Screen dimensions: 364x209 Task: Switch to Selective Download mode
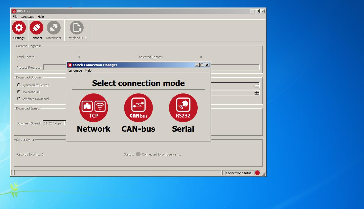[19, 99]
